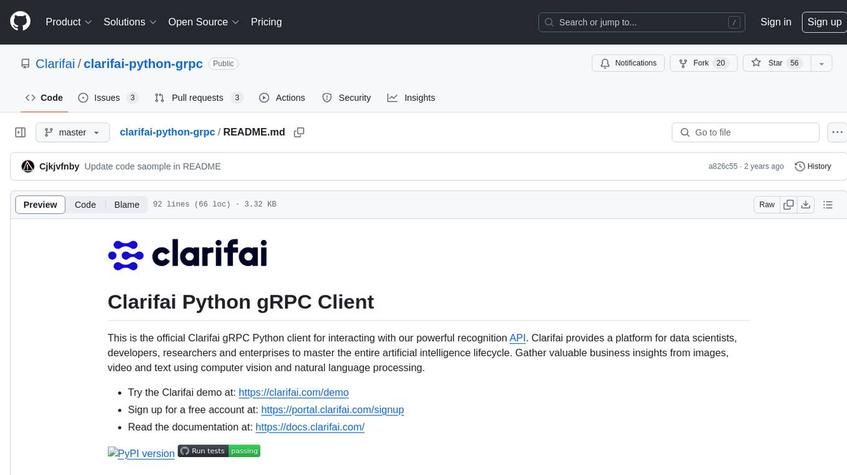Switch to the Issues tab
This screenshot has width=847, height=475.
point(108,98)
